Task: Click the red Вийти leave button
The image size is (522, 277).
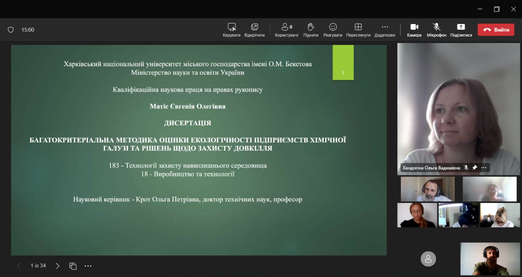Action: [496, 30]
